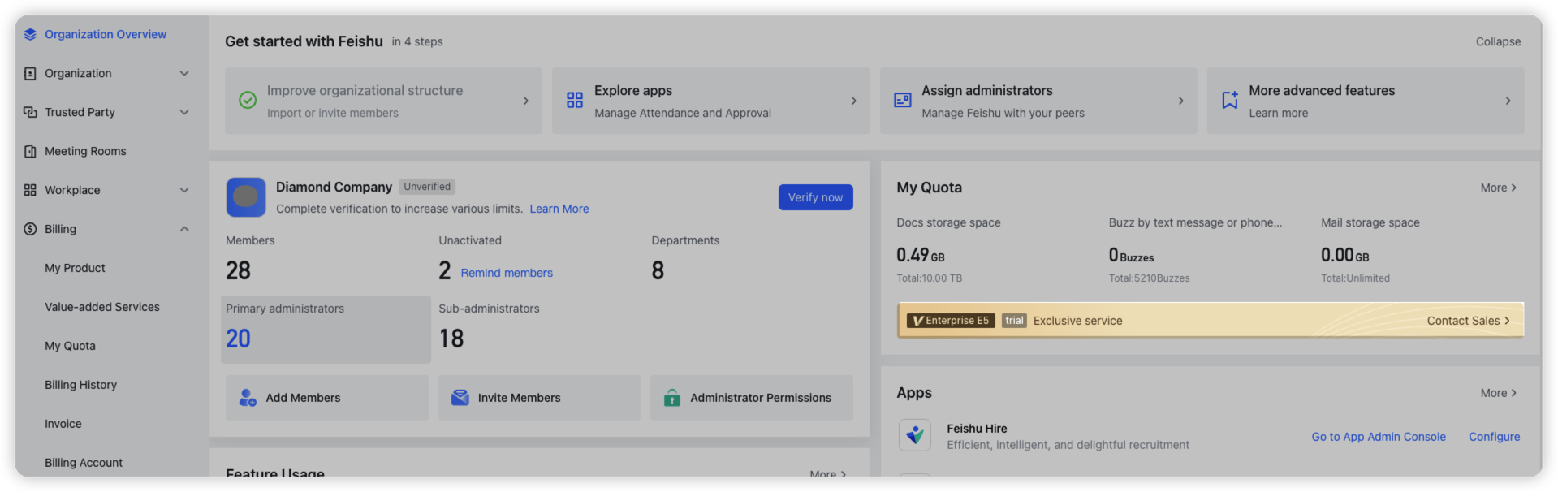Click Contact Sales on Enterprise banner
The image size is (1558, 492).
pos(1467,321)
